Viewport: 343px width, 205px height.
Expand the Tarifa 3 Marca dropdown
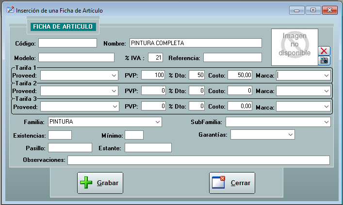[303, 107]
